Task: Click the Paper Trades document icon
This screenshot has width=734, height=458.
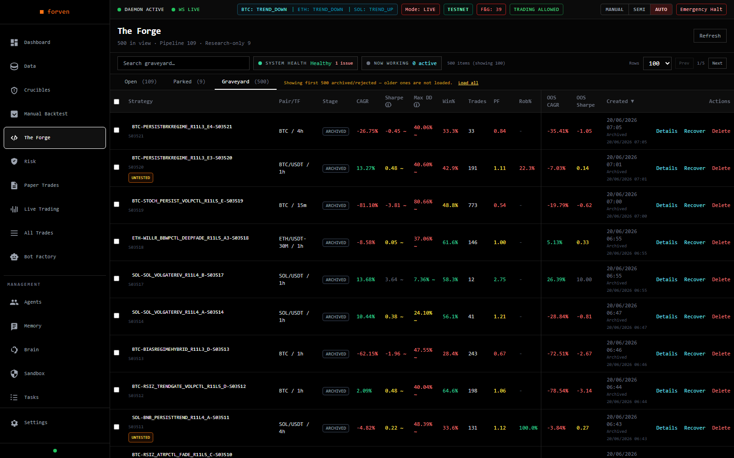Action: coord(14,185)
